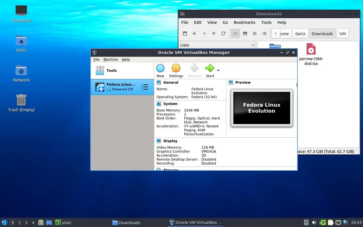Click the Preview section header
This screenshot has width=363, height=227.
[x=243, y=83]
